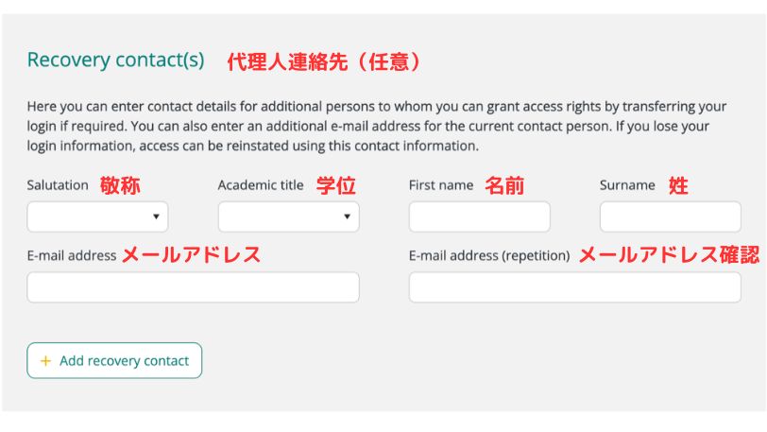Click the Recovery contact(s) heading

(x=115, y=60)
